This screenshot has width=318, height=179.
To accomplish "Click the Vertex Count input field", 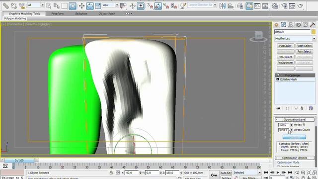I will (284, 130).
